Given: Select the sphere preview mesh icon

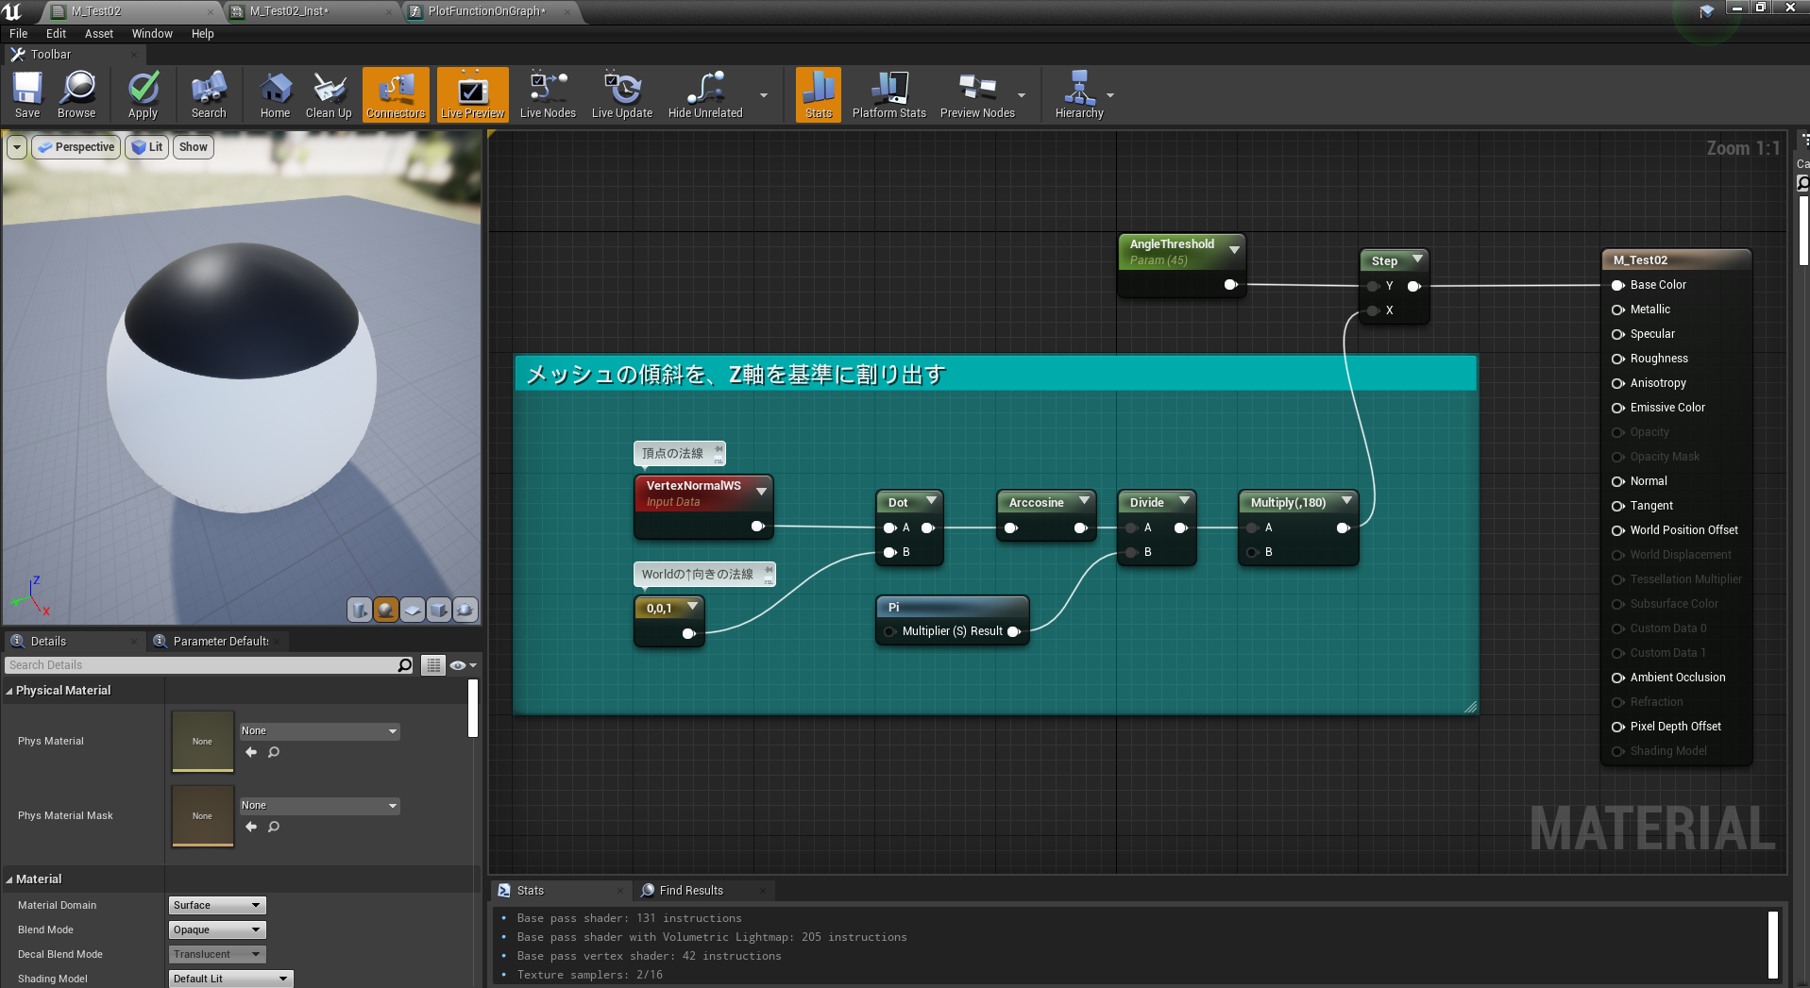Looking at the screenshot, I should pyautogui.click(x=386, y=611).
